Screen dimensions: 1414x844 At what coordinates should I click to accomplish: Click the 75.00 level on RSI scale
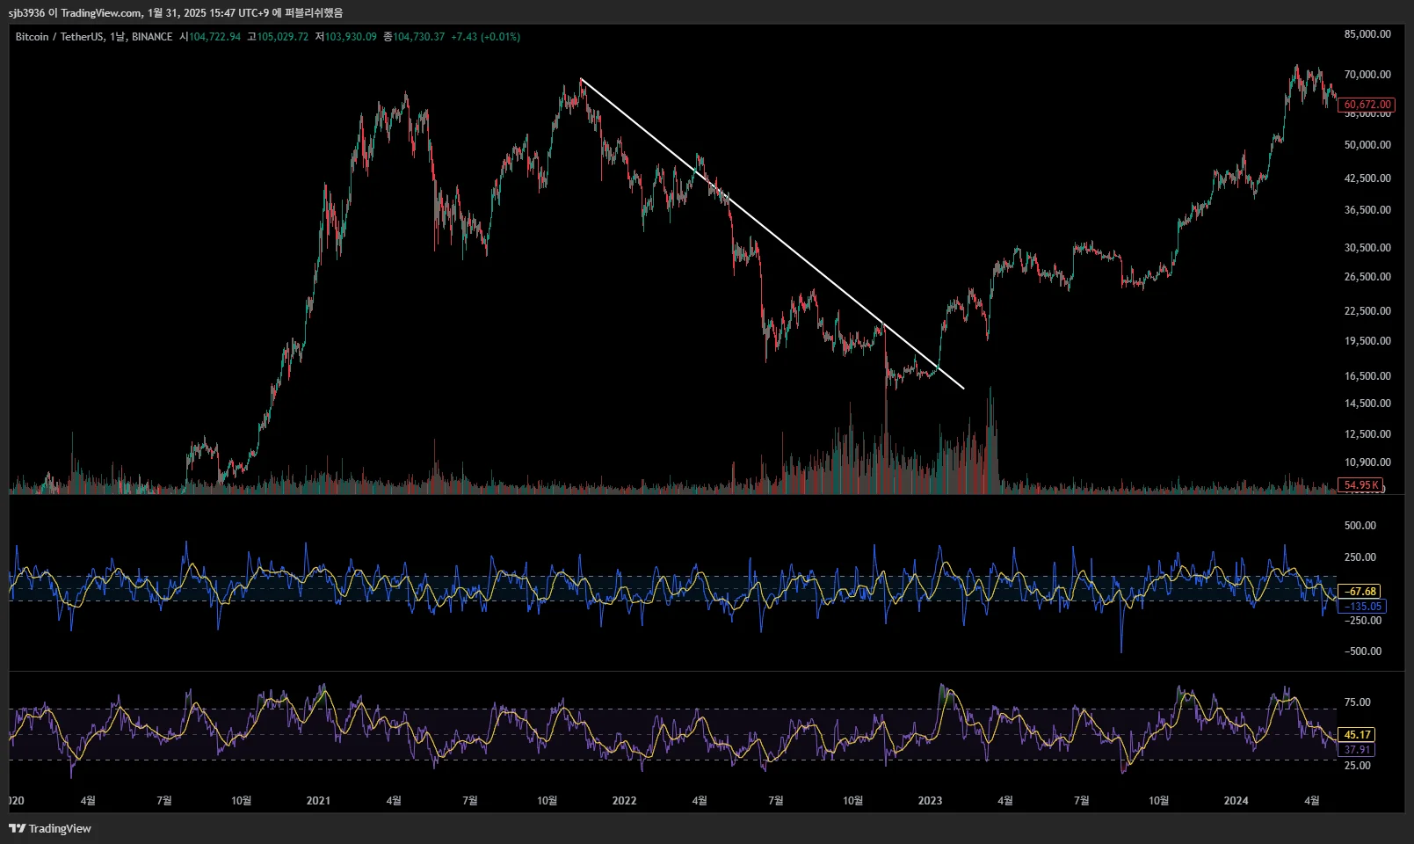pyautogui.click(x=1357, y=702)
